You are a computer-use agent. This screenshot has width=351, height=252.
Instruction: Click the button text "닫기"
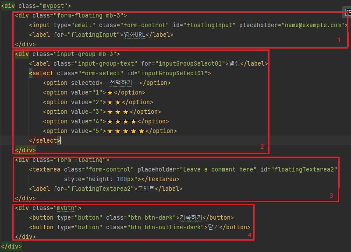(213, 227)
